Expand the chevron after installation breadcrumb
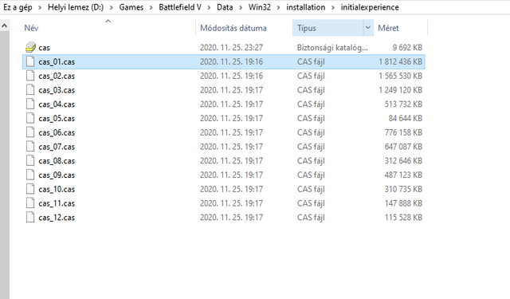Screen dimensions: 510x299 (333, 7)
